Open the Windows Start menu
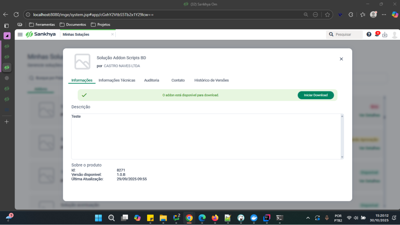This screenshot has height=225, width=400. 98,218
